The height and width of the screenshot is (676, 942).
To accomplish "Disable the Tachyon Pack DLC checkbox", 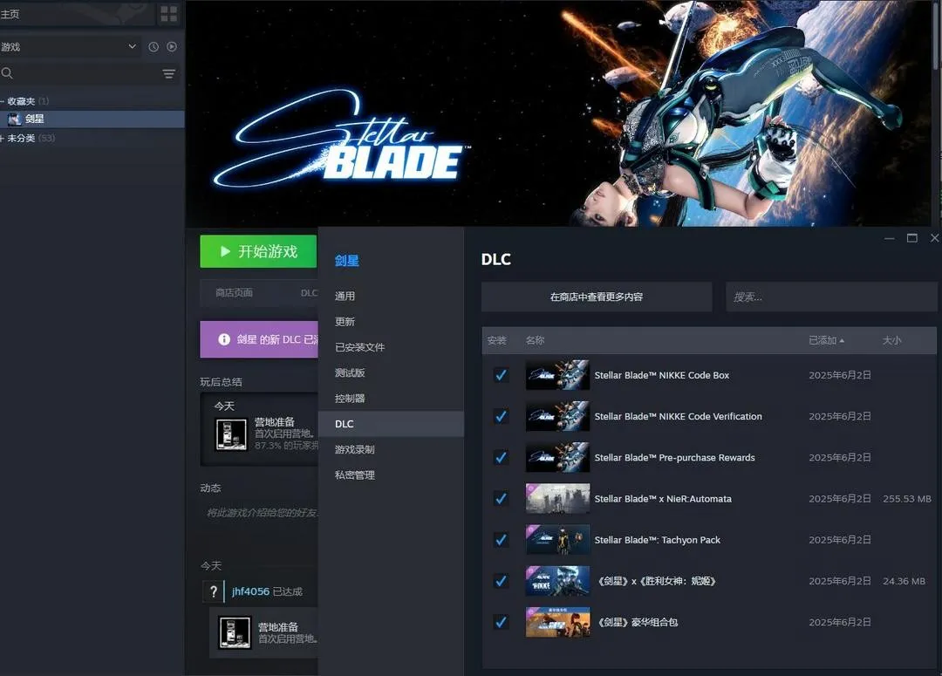I will tap(501, 540).
